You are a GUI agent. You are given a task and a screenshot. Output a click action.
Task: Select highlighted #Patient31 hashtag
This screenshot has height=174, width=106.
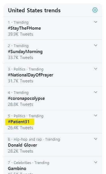(x=19, y=122)
